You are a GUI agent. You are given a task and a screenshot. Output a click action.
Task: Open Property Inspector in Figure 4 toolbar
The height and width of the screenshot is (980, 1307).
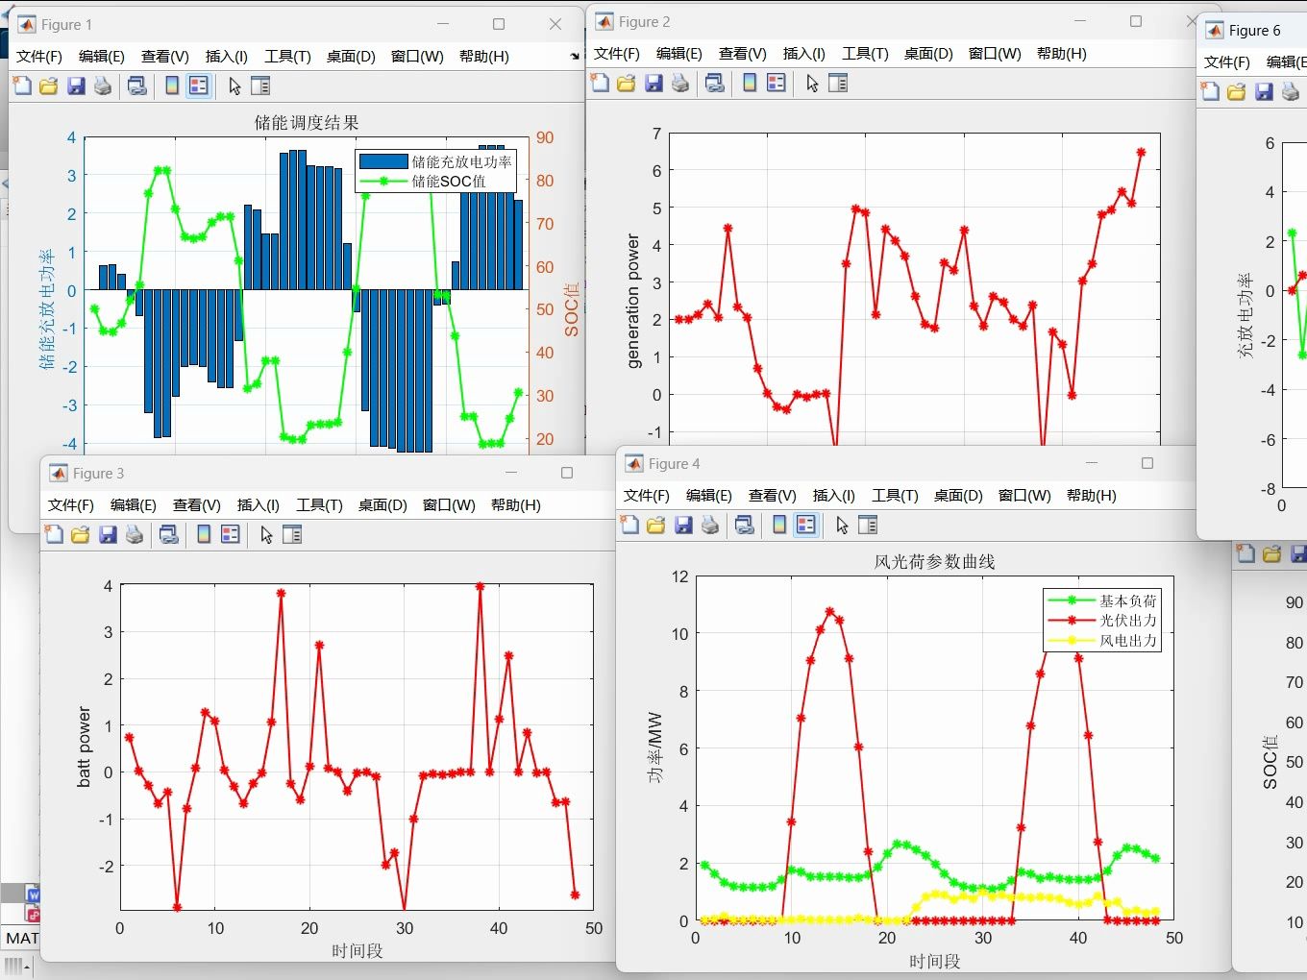point(868,525)
